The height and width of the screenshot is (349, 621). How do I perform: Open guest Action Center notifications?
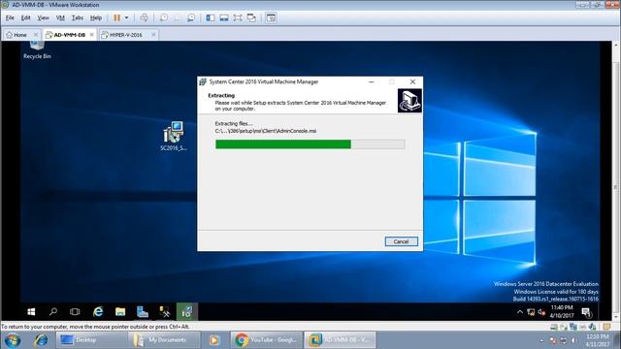586,312
